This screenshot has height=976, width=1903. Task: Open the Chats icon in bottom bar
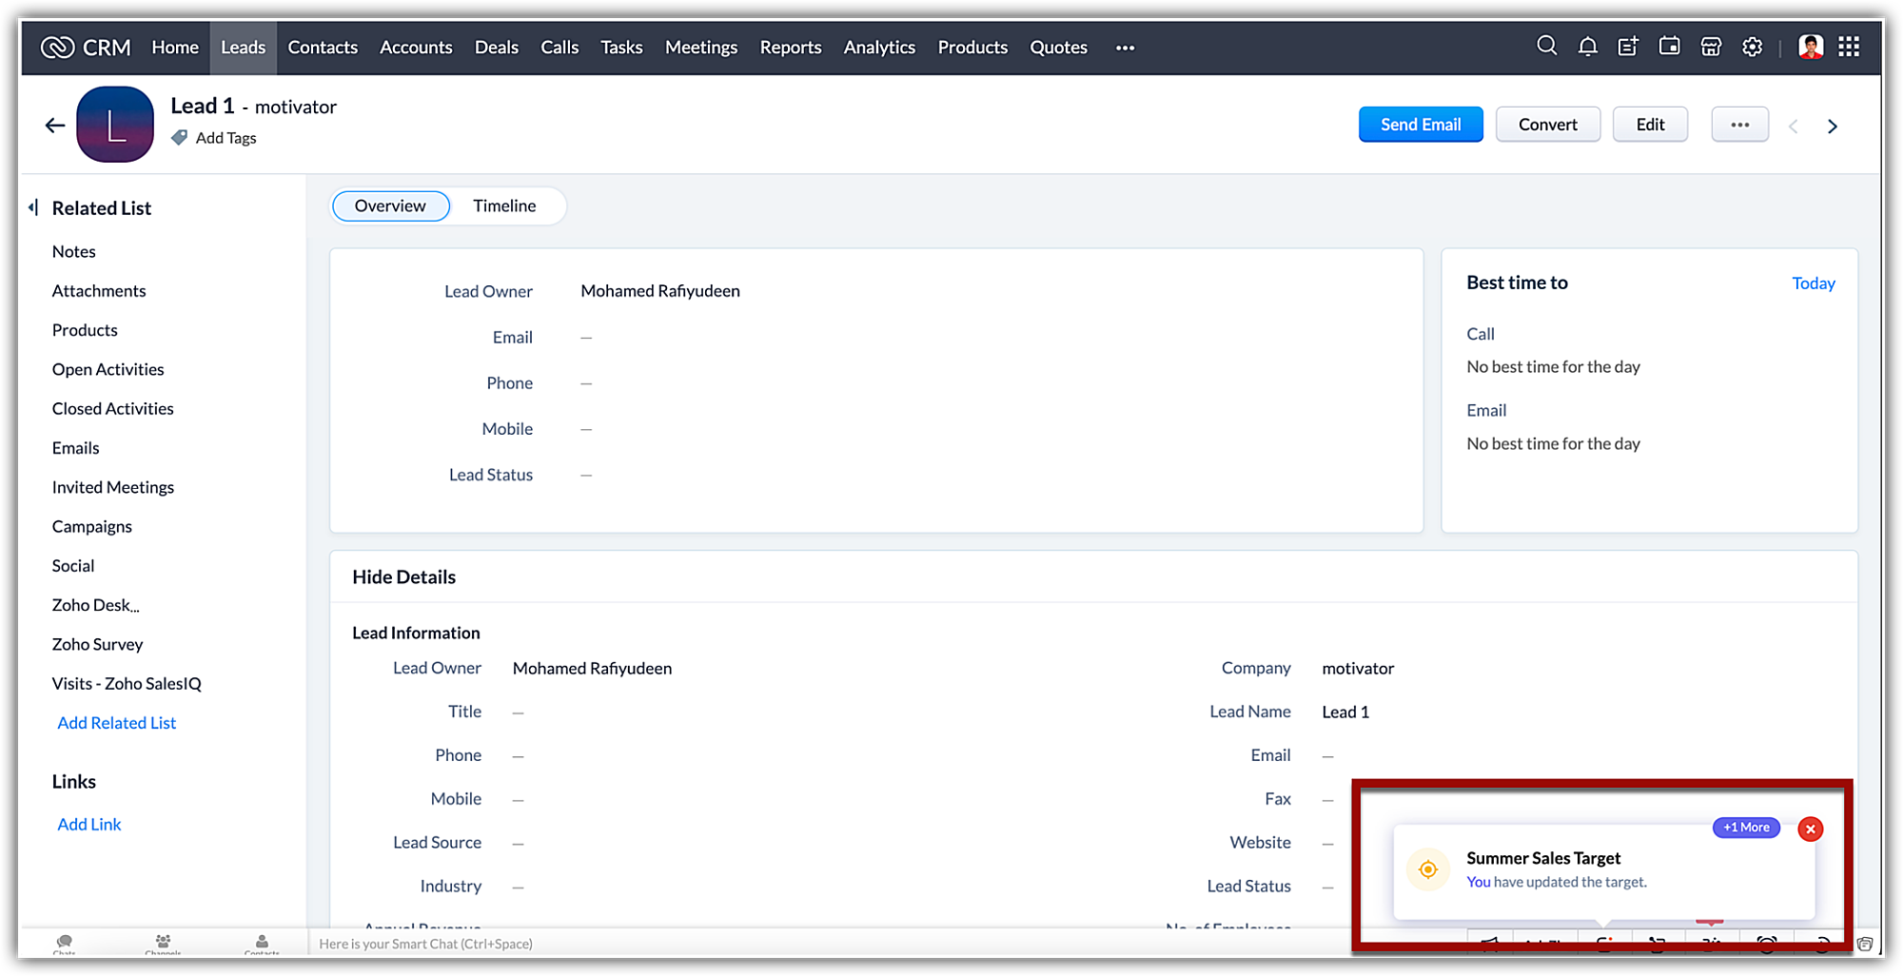64,943
